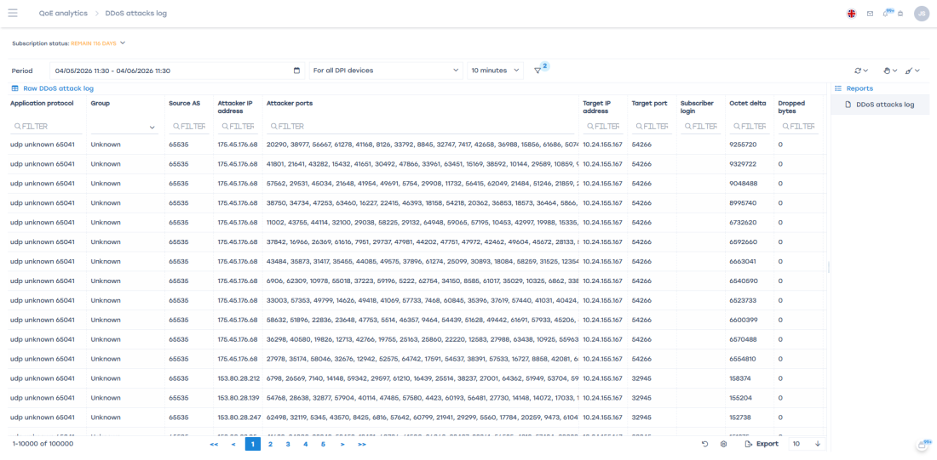
Task: Focus the Target IP address filter field
Action: (x=604, y=127)
